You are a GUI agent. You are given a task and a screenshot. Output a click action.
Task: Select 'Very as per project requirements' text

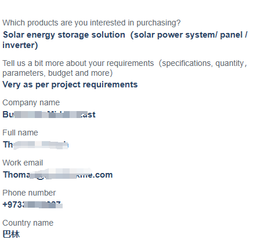[70, 84]
